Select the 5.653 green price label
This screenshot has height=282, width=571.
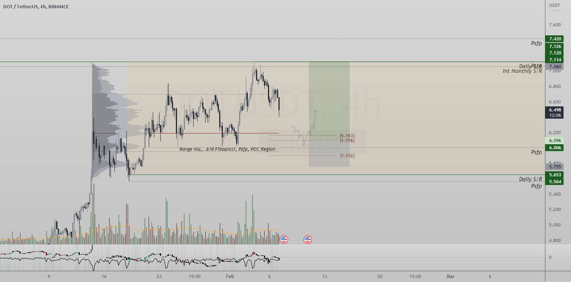[x=554, y=175]
